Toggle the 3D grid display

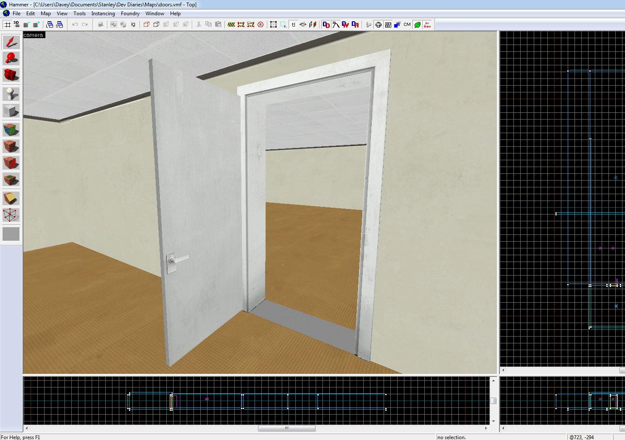click(x=17, y=25)
